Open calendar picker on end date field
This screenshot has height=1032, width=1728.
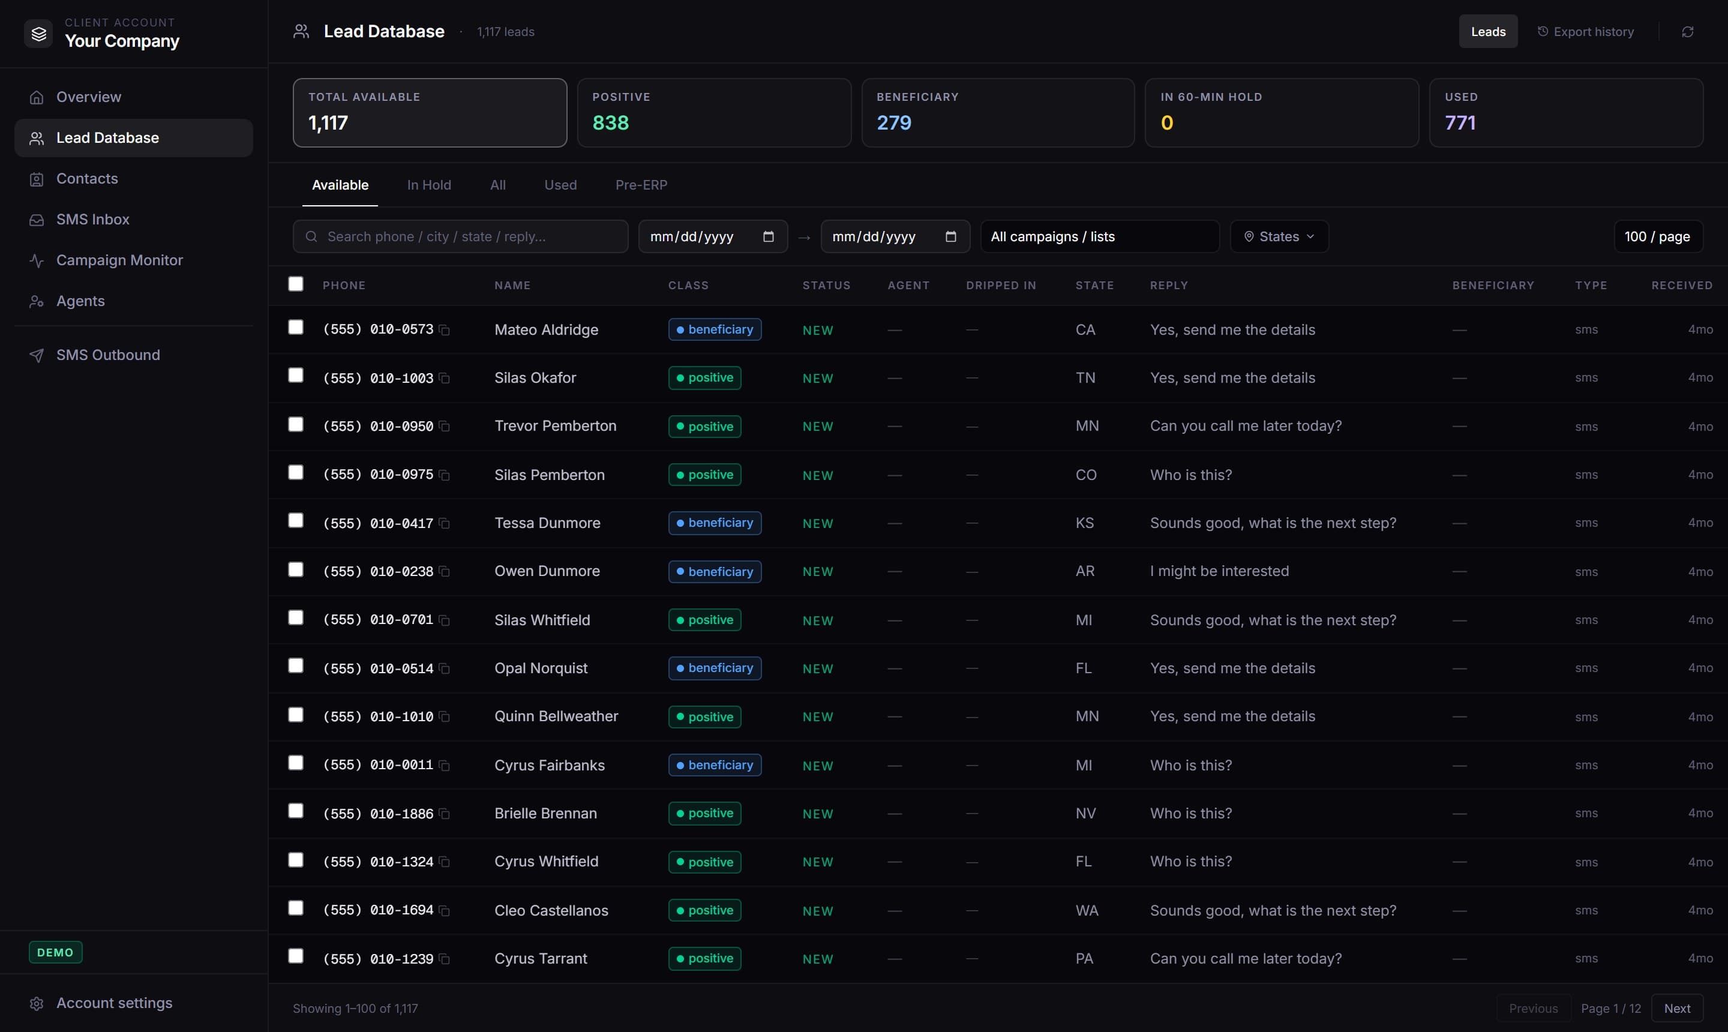(950, 236)
